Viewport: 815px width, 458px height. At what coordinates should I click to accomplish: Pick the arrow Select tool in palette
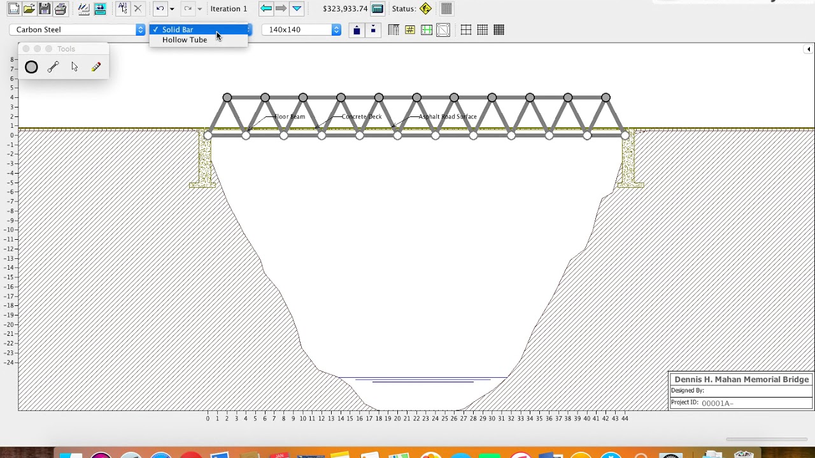pyautogui.click(x=74, y=67)
